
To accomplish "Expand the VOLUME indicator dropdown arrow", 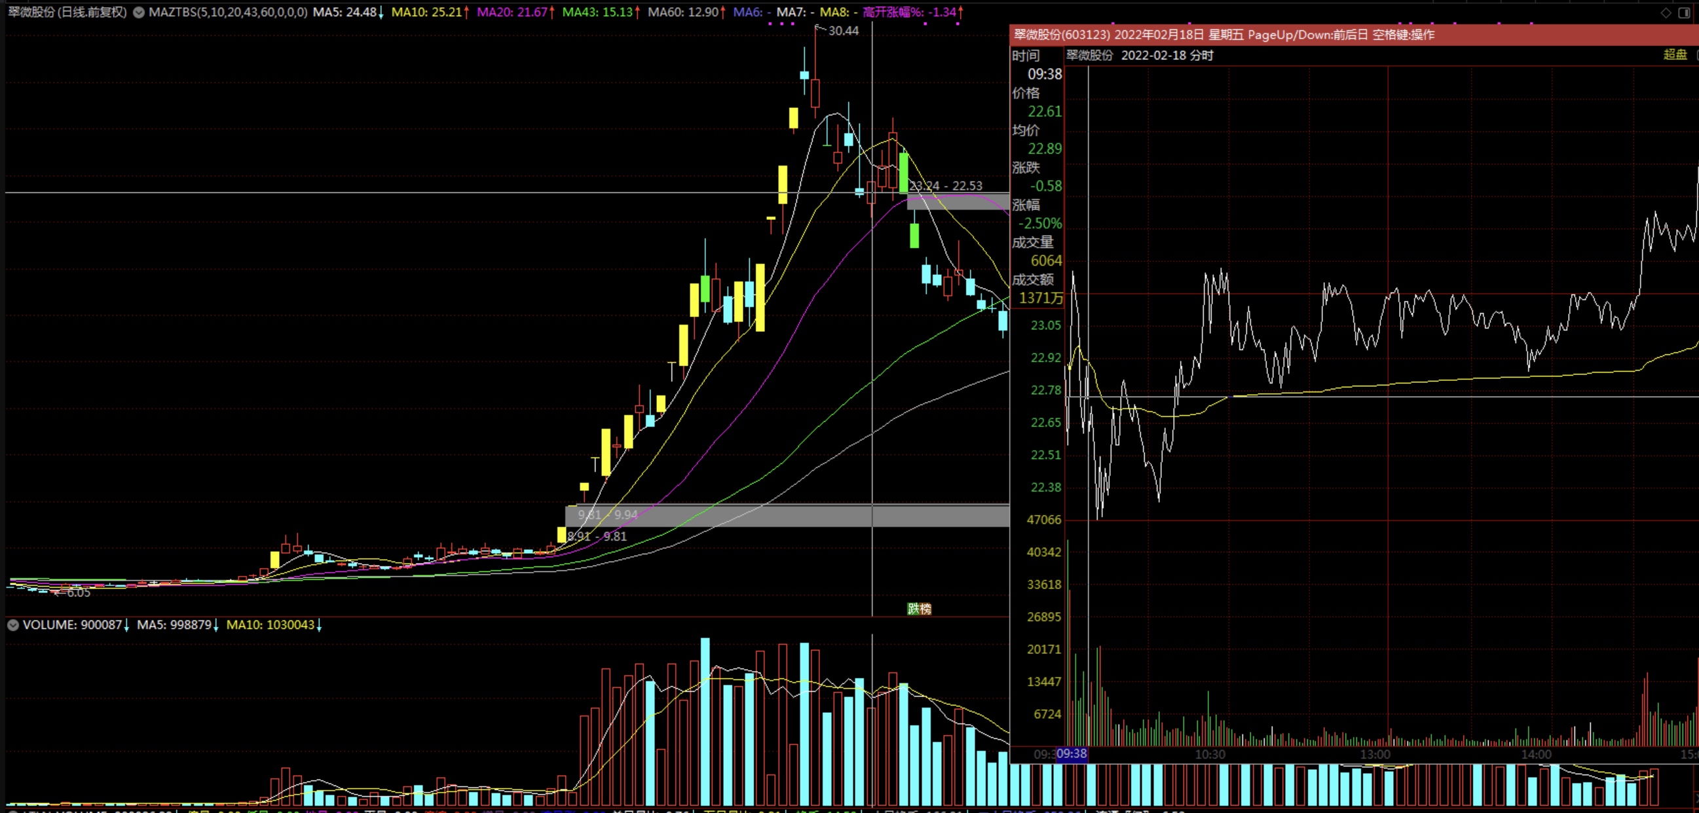I will pyautogui.click(x=12, y=624).
